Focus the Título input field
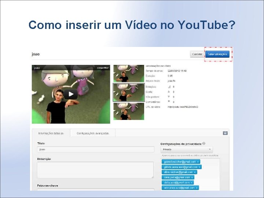The height and width of the screenshot is (198, 264). 96,149
